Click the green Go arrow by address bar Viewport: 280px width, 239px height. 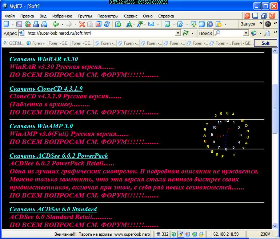pyautogui.click(x=186, y=33)
